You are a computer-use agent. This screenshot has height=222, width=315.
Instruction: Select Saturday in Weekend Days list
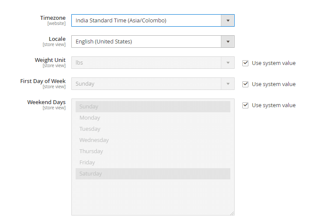tap(153, 174)
